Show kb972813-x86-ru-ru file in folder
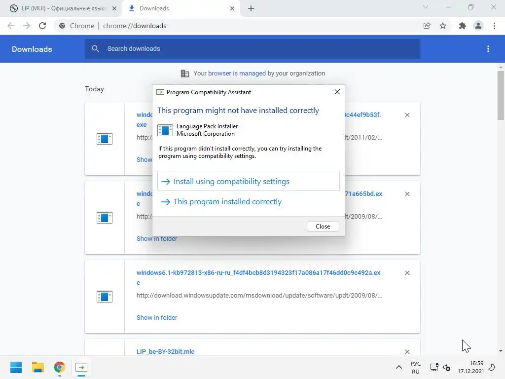The width and height of the screenshot is (505, 379). click(x=157, y=317)
